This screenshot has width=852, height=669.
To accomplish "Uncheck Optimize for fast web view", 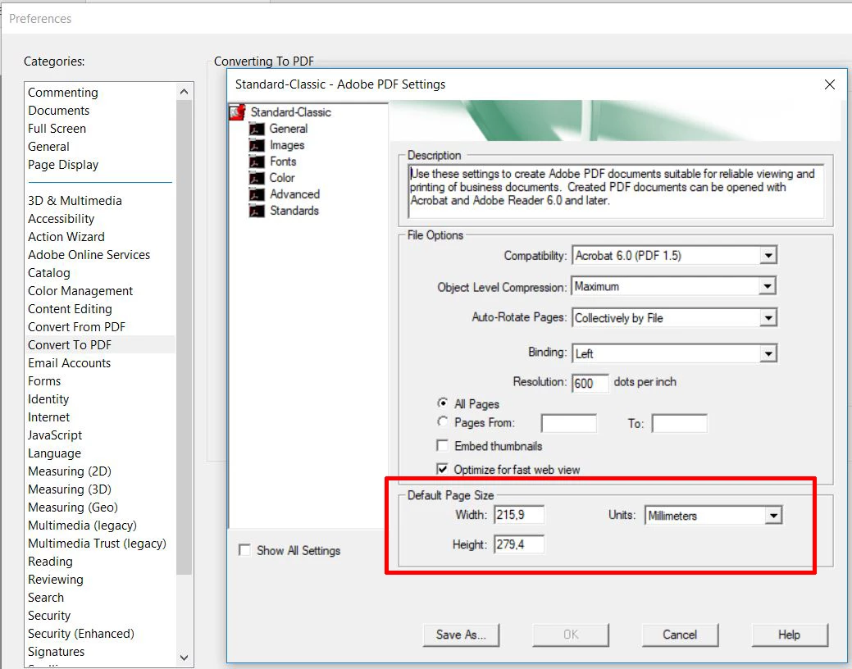I will (x=442, y=469).
